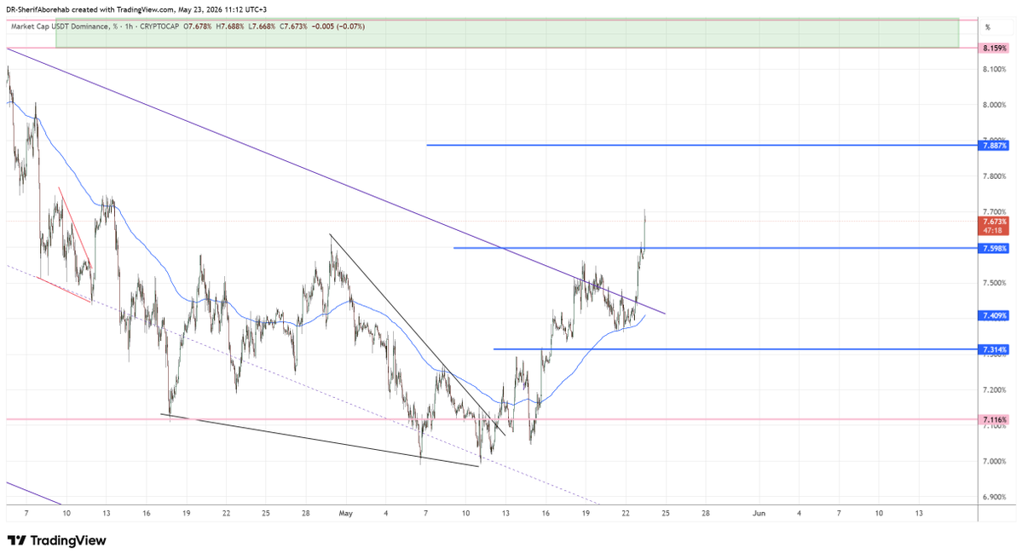The image size is (1022, 559).
Task: Click the percent unit symbol atop the price axis
Action: click(987, 27)
